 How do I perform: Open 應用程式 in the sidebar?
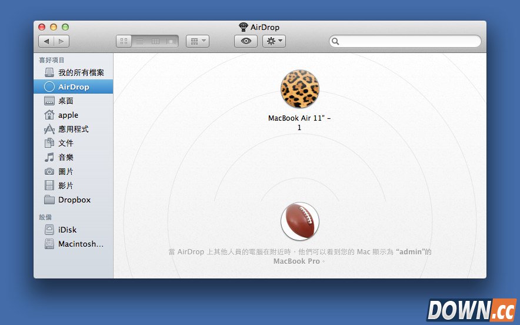click(x=74, y=129)
